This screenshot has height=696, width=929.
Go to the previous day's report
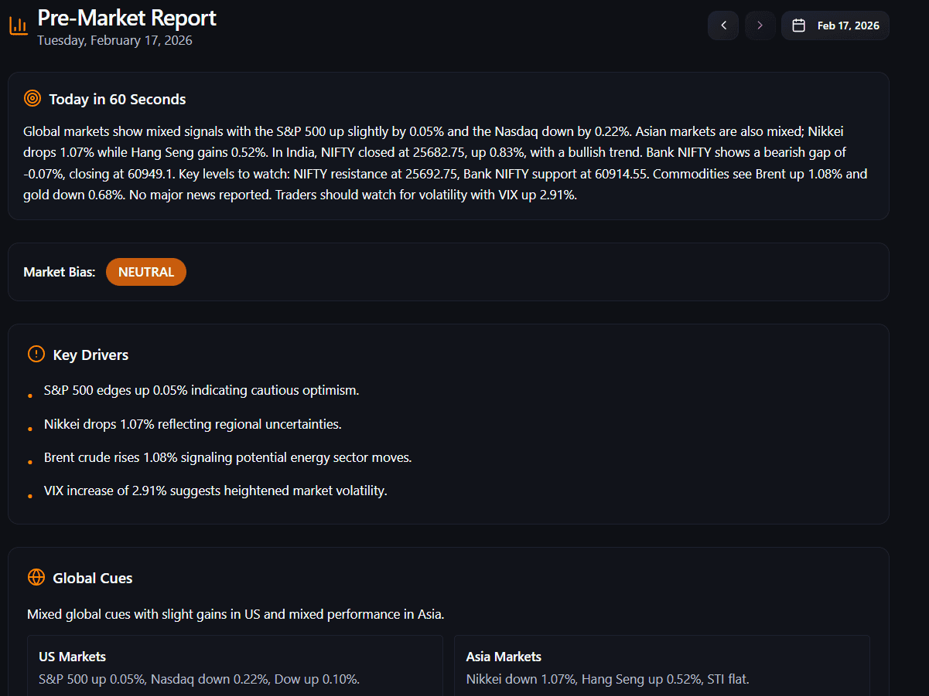[723, 25]
